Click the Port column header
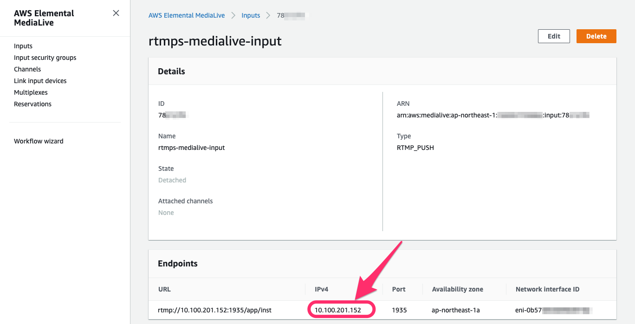Screen dimensions: 635x324 coord(399,289)
